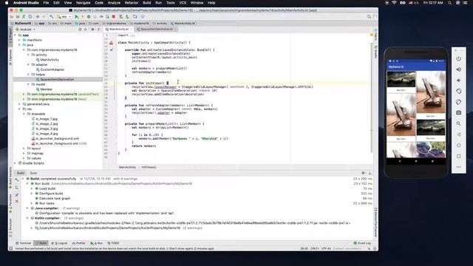Click the hammer Make Project toolbar icon
Image resolution: width=473 pixels, height=266 pixels.
(x=51, y=16)
